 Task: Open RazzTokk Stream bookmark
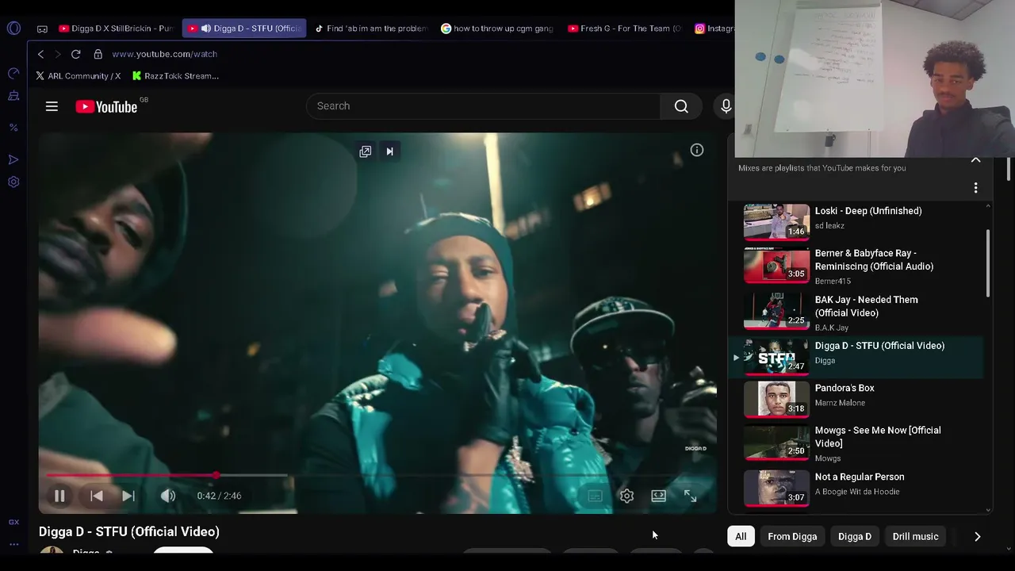pos(175,76)
